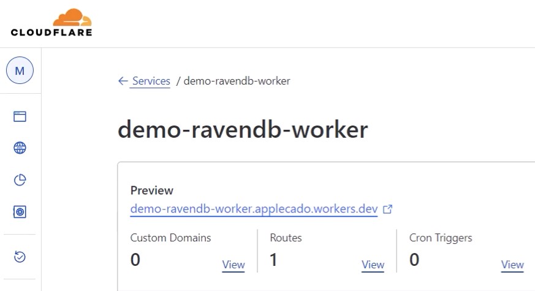Click the Cron Triggers label

pos(441,238)
